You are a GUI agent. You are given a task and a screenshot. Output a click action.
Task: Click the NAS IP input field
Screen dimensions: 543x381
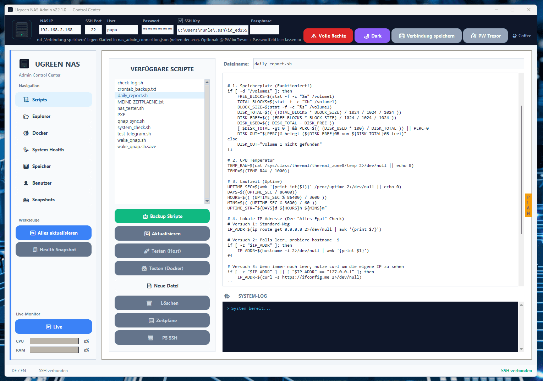(x=60, y=30)
